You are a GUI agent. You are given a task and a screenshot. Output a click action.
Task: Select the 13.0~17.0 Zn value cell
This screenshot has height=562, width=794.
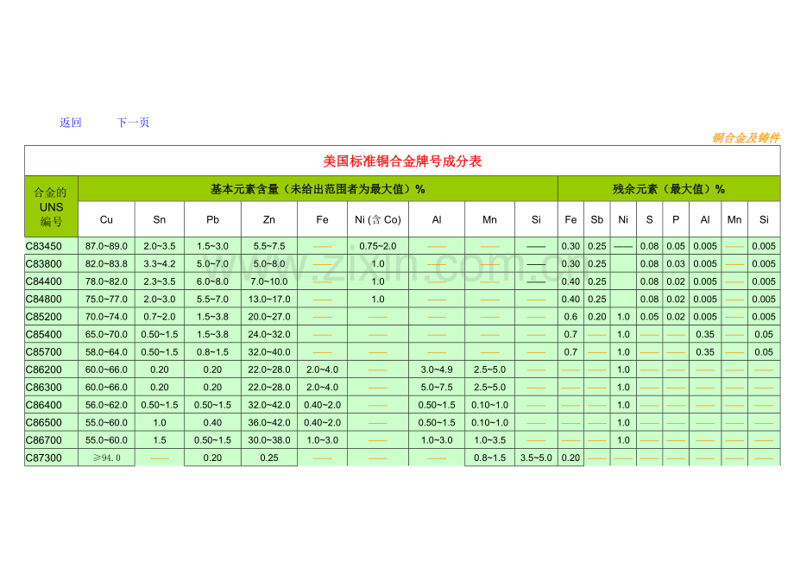click(268, 299)
